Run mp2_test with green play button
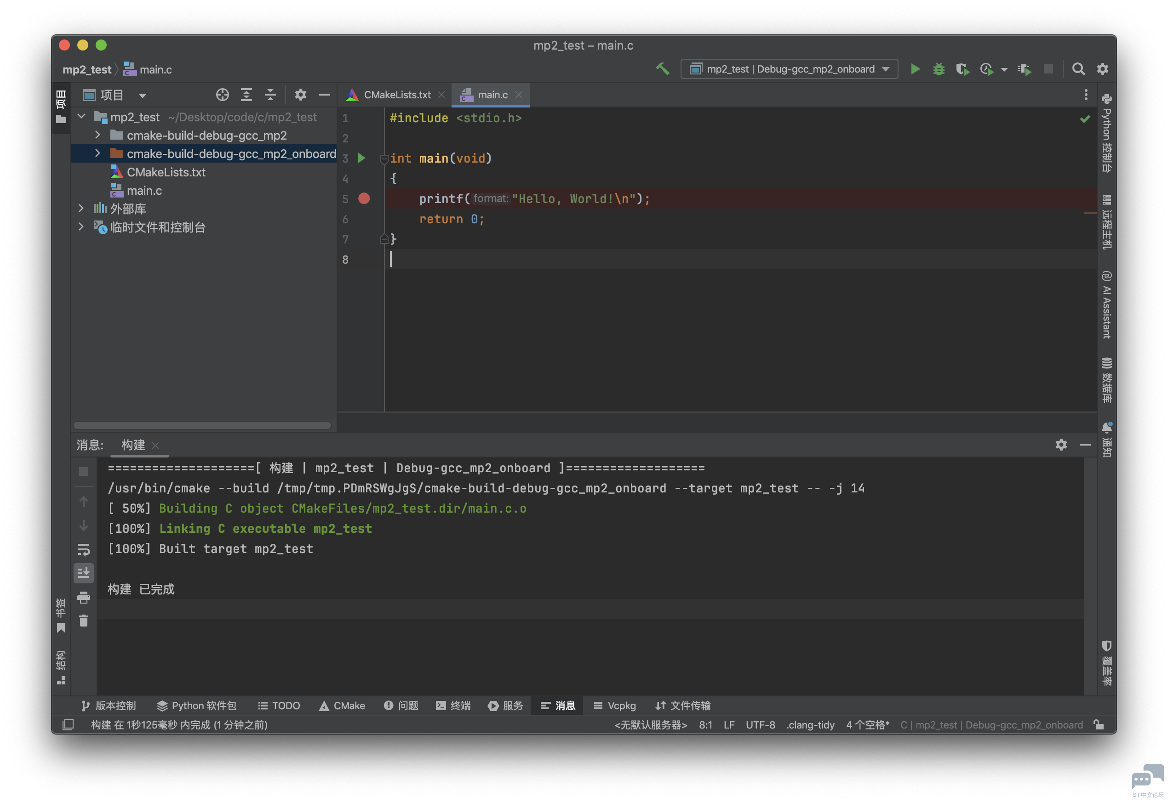 [915, 69]
